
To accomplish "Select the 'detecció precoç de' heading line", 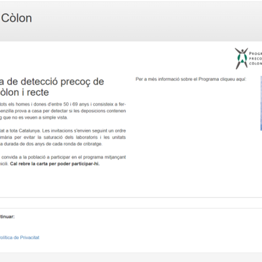I will (52, 81).
